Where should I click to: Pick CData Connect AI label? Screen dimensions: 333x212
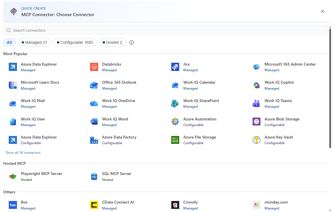click(x=118, y=202)
